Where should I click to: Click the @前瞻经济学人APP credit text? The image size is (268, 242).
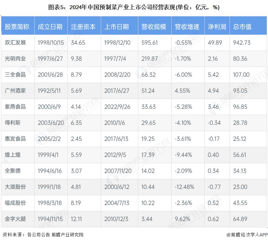pyautogui.click(x=247, y=235)
